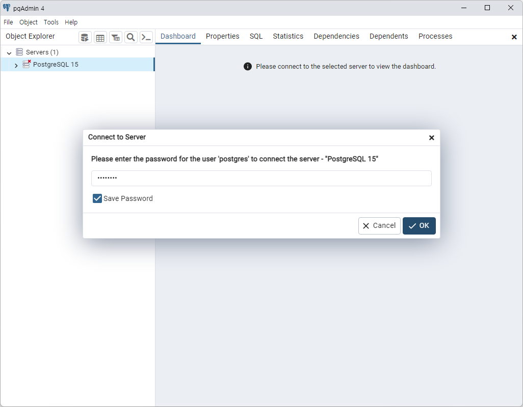The image size is (523, 407).
Task: Open the Object menu
Action: pos(29,22)
